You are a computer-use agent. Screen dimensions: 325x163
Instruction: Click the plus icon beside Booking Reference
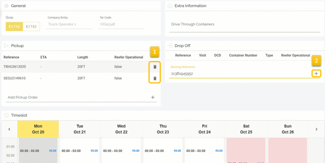[x=316, y=74]
